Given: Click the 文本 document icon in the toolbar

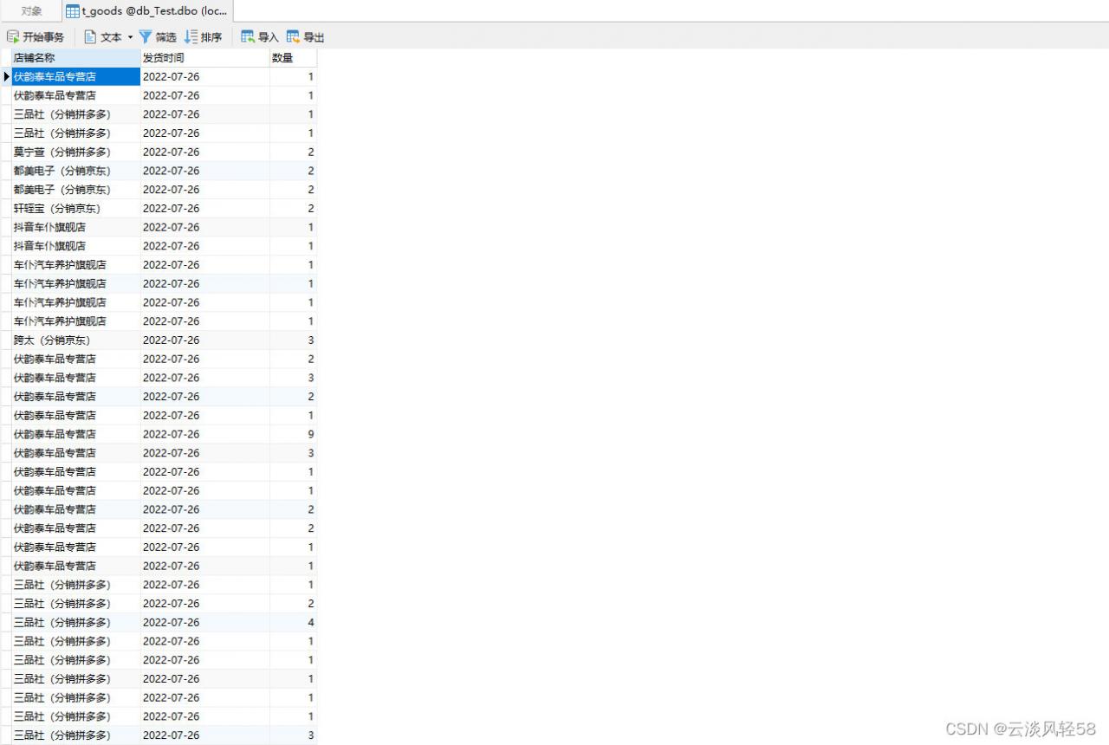Looking at the screenshot, I should point(90,37).
